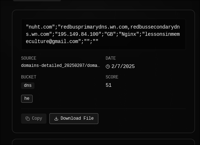Image resolution: width=200 pixels, height=145 pixels.
Task: Click the DATE field label
Action: coord(111,58)
